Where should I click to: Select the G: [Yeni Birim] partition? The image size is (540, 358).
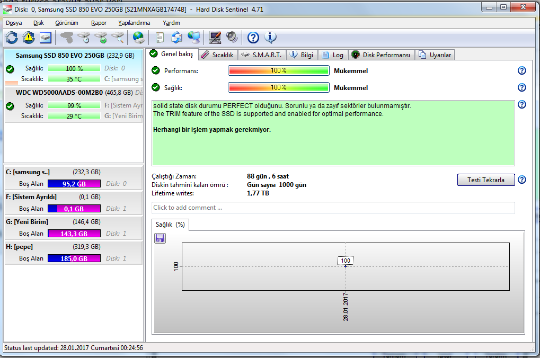[74, 227]
